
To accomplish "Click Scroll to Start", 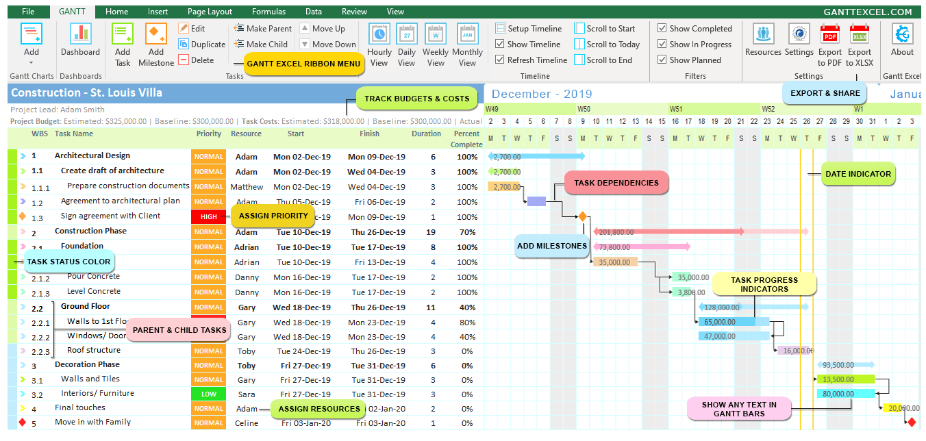I will [x=605, y=29].
